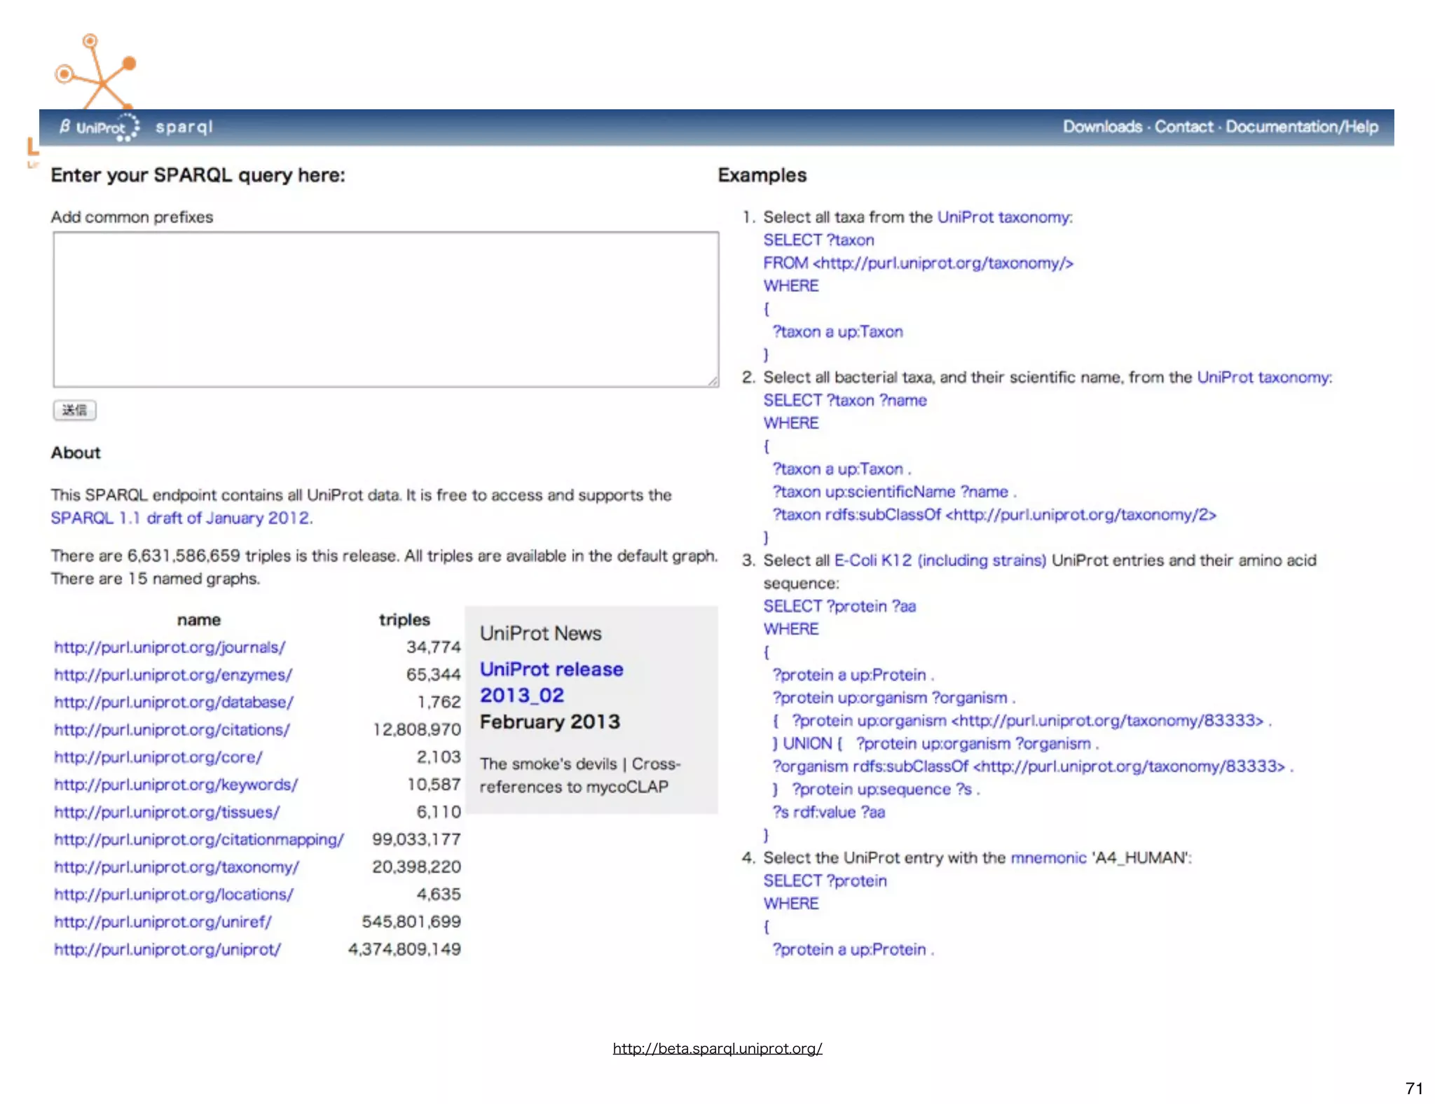The height and width of the screenshot is (1104, 1435).
Task: Click UniProt taxonomy link in example 2
Action: (1264, 378)
